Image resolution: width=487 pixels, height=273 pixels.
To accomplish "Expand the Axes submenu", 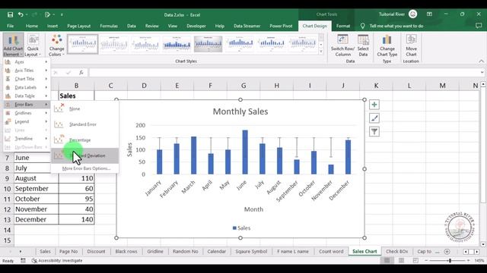I will [x=27, y=62].
